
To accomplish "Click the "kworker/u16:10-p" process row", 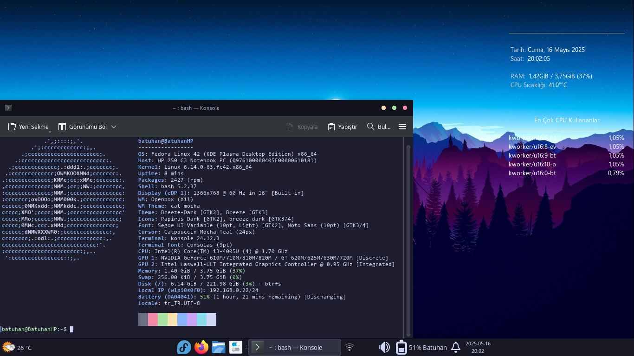I will click(566, 164).
